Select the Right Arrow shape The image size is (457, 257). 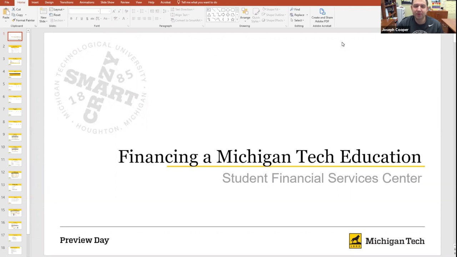click(223, 15)
